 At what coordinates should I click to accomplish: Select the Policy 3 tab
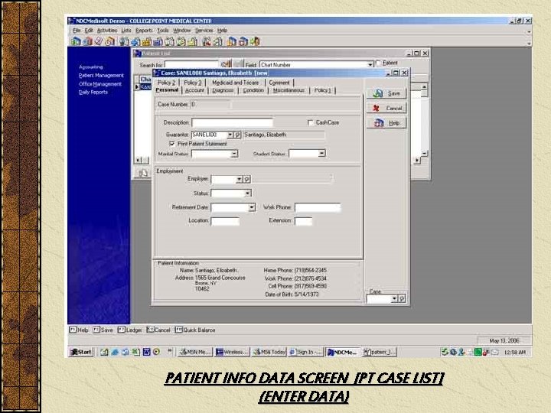193,83
